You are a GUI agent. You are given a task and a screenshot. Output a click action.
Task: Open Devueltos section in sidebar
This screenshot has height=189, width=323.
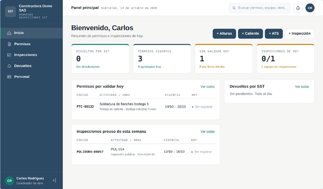click(31, 66)
